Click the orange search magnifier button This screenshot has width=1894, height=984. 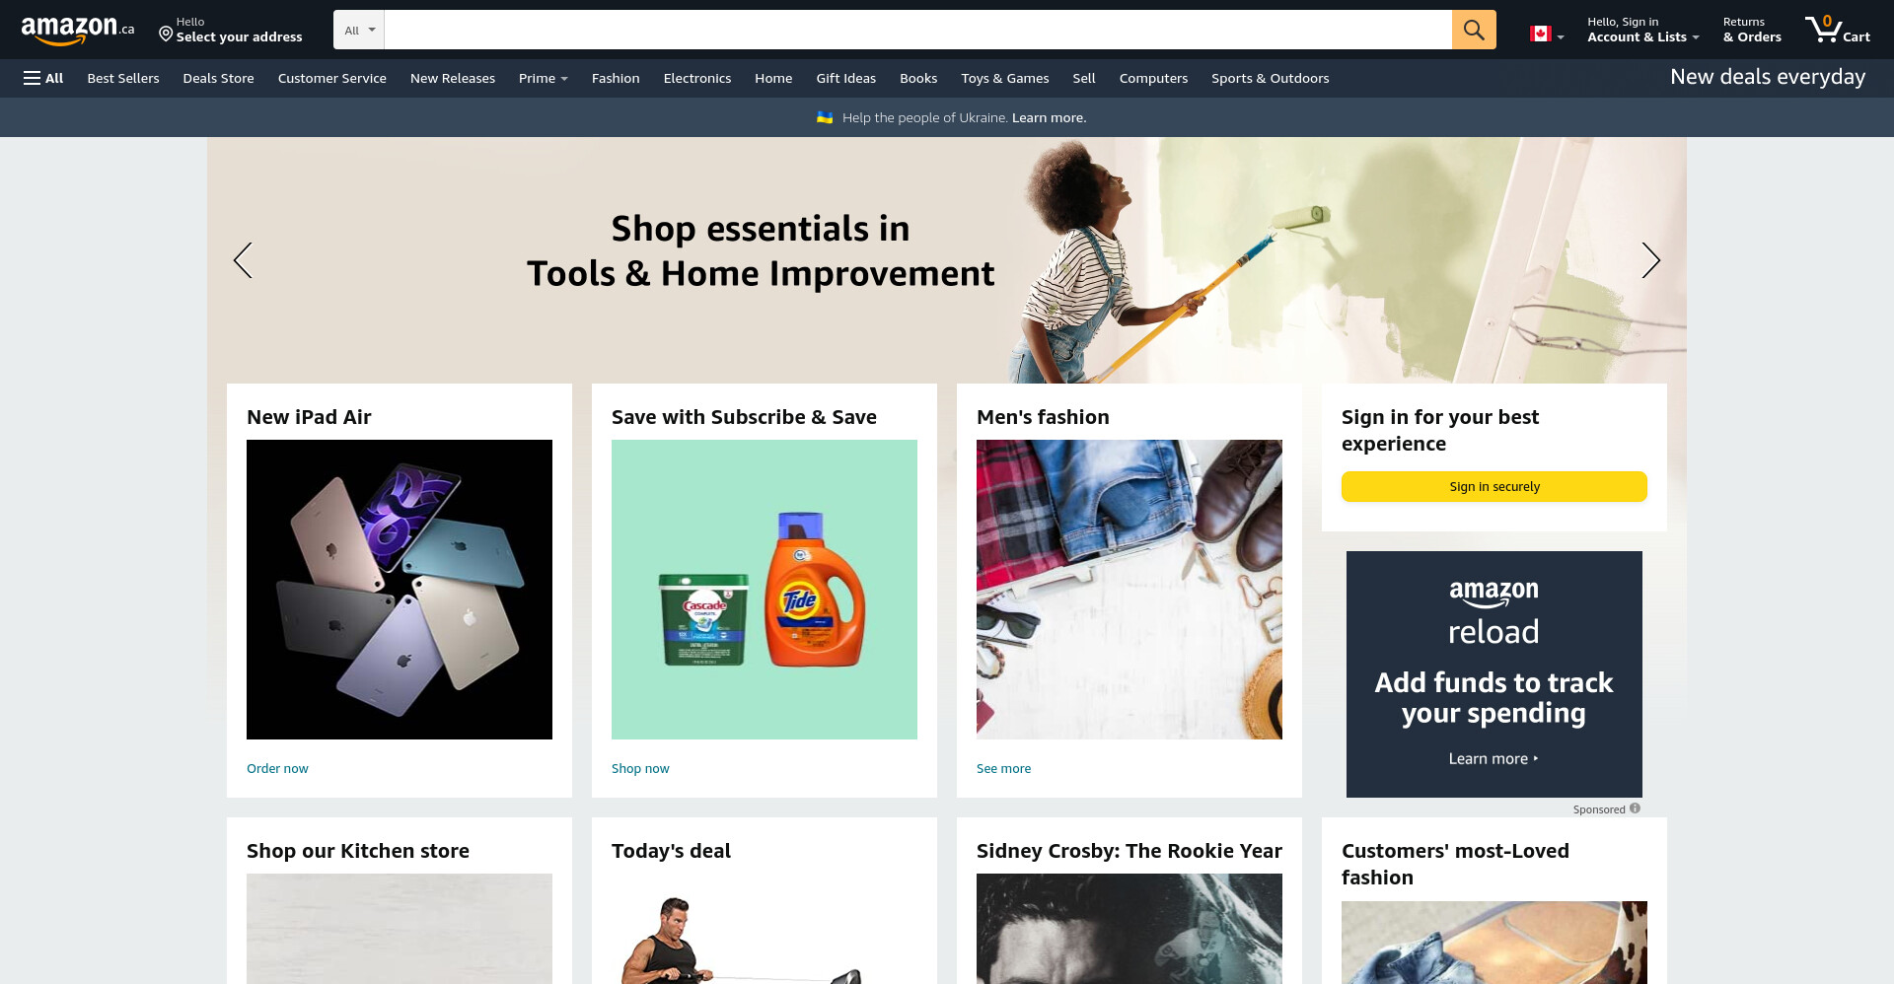pos(1474,30)
